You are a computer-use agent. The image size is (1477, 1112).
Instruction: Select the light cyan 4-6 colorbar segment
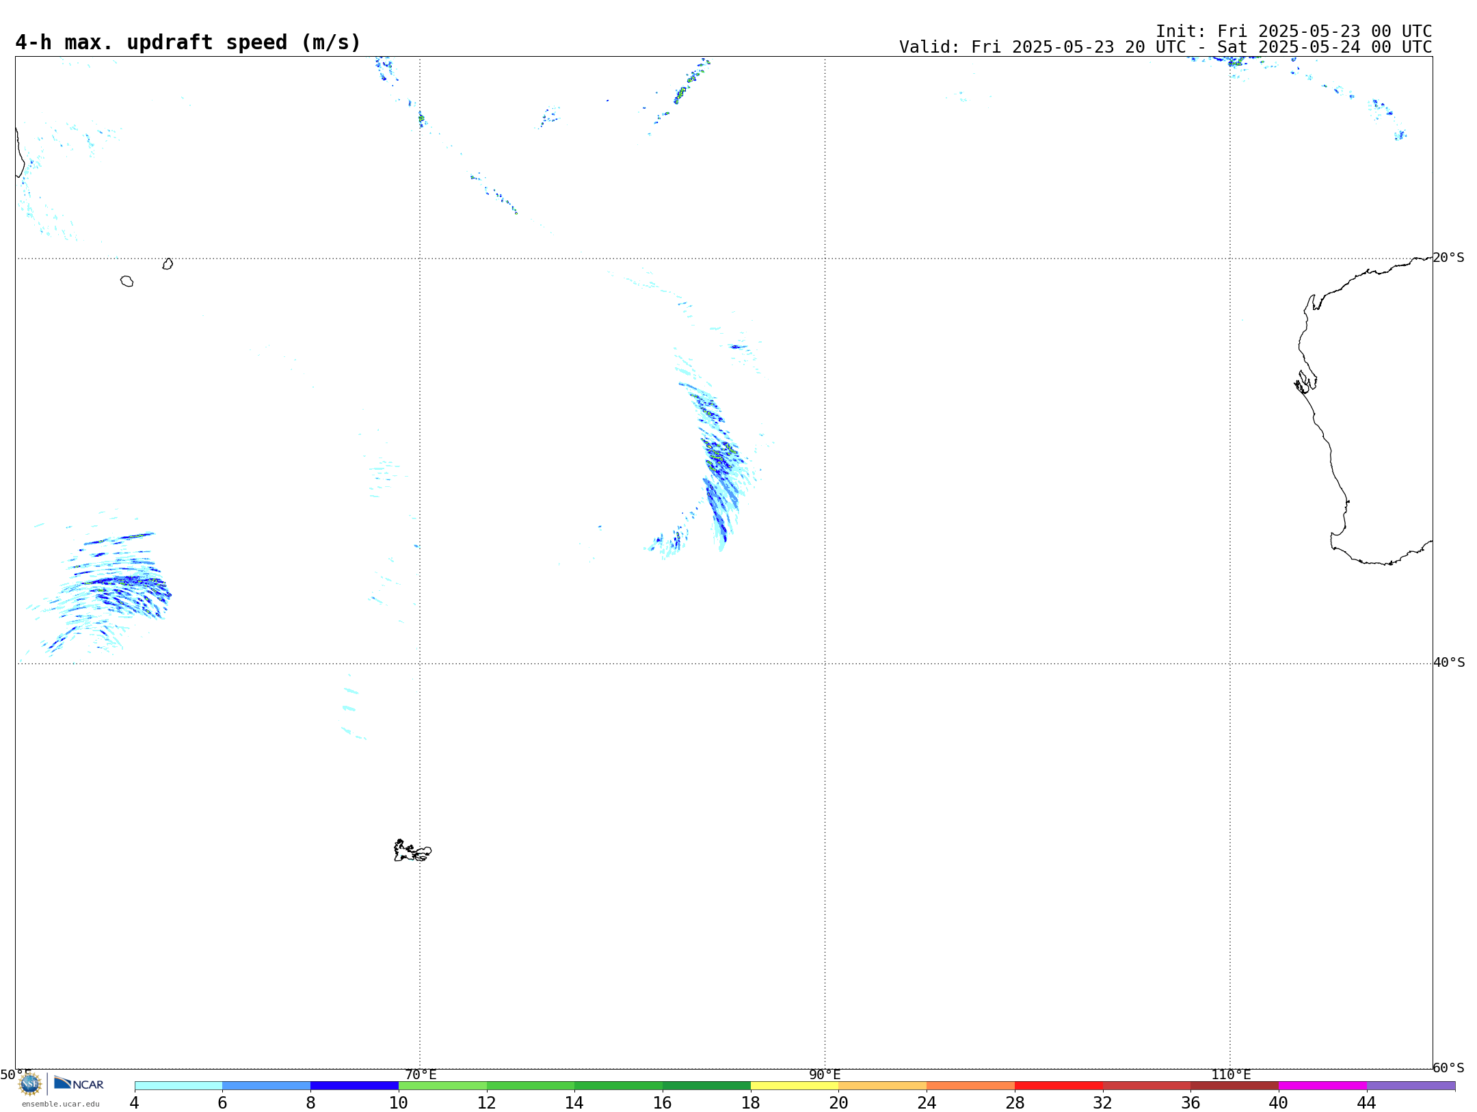[x=178, y=1086]
